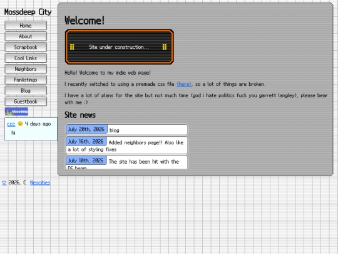Click the Site under construction banner
Image resolution: width=338 pixels, height=254 pixels.
tap(119, 47)
